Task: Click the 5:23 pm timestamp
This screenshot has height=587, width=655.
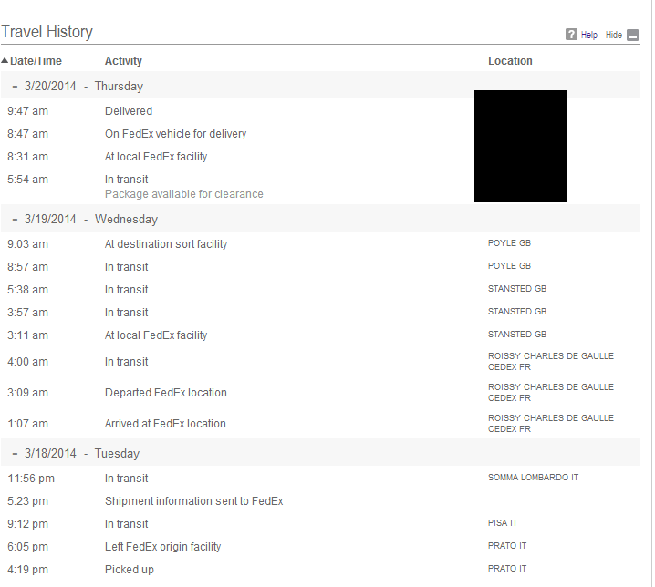Action: click(x=27, y=501)
